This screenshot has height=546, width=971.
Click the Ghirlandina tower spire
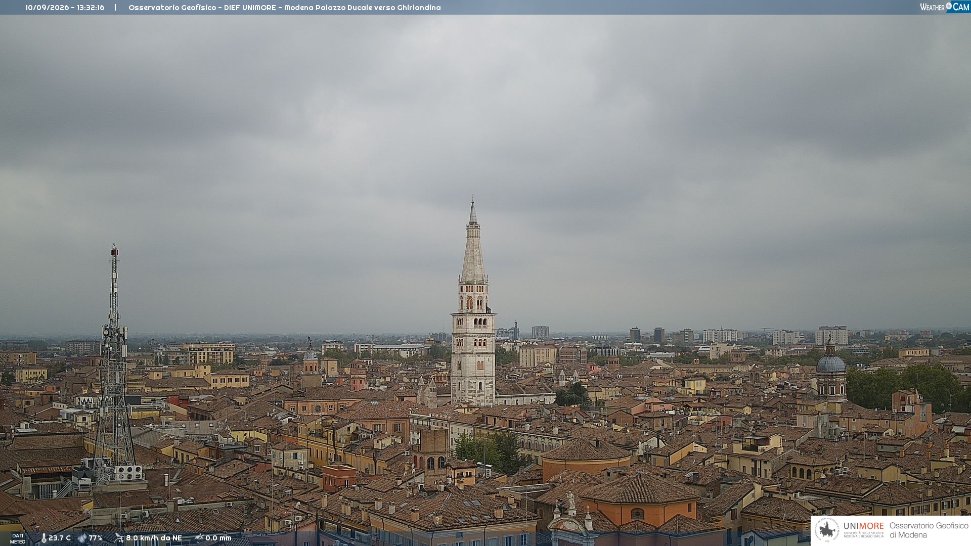[x=473, y=240]
